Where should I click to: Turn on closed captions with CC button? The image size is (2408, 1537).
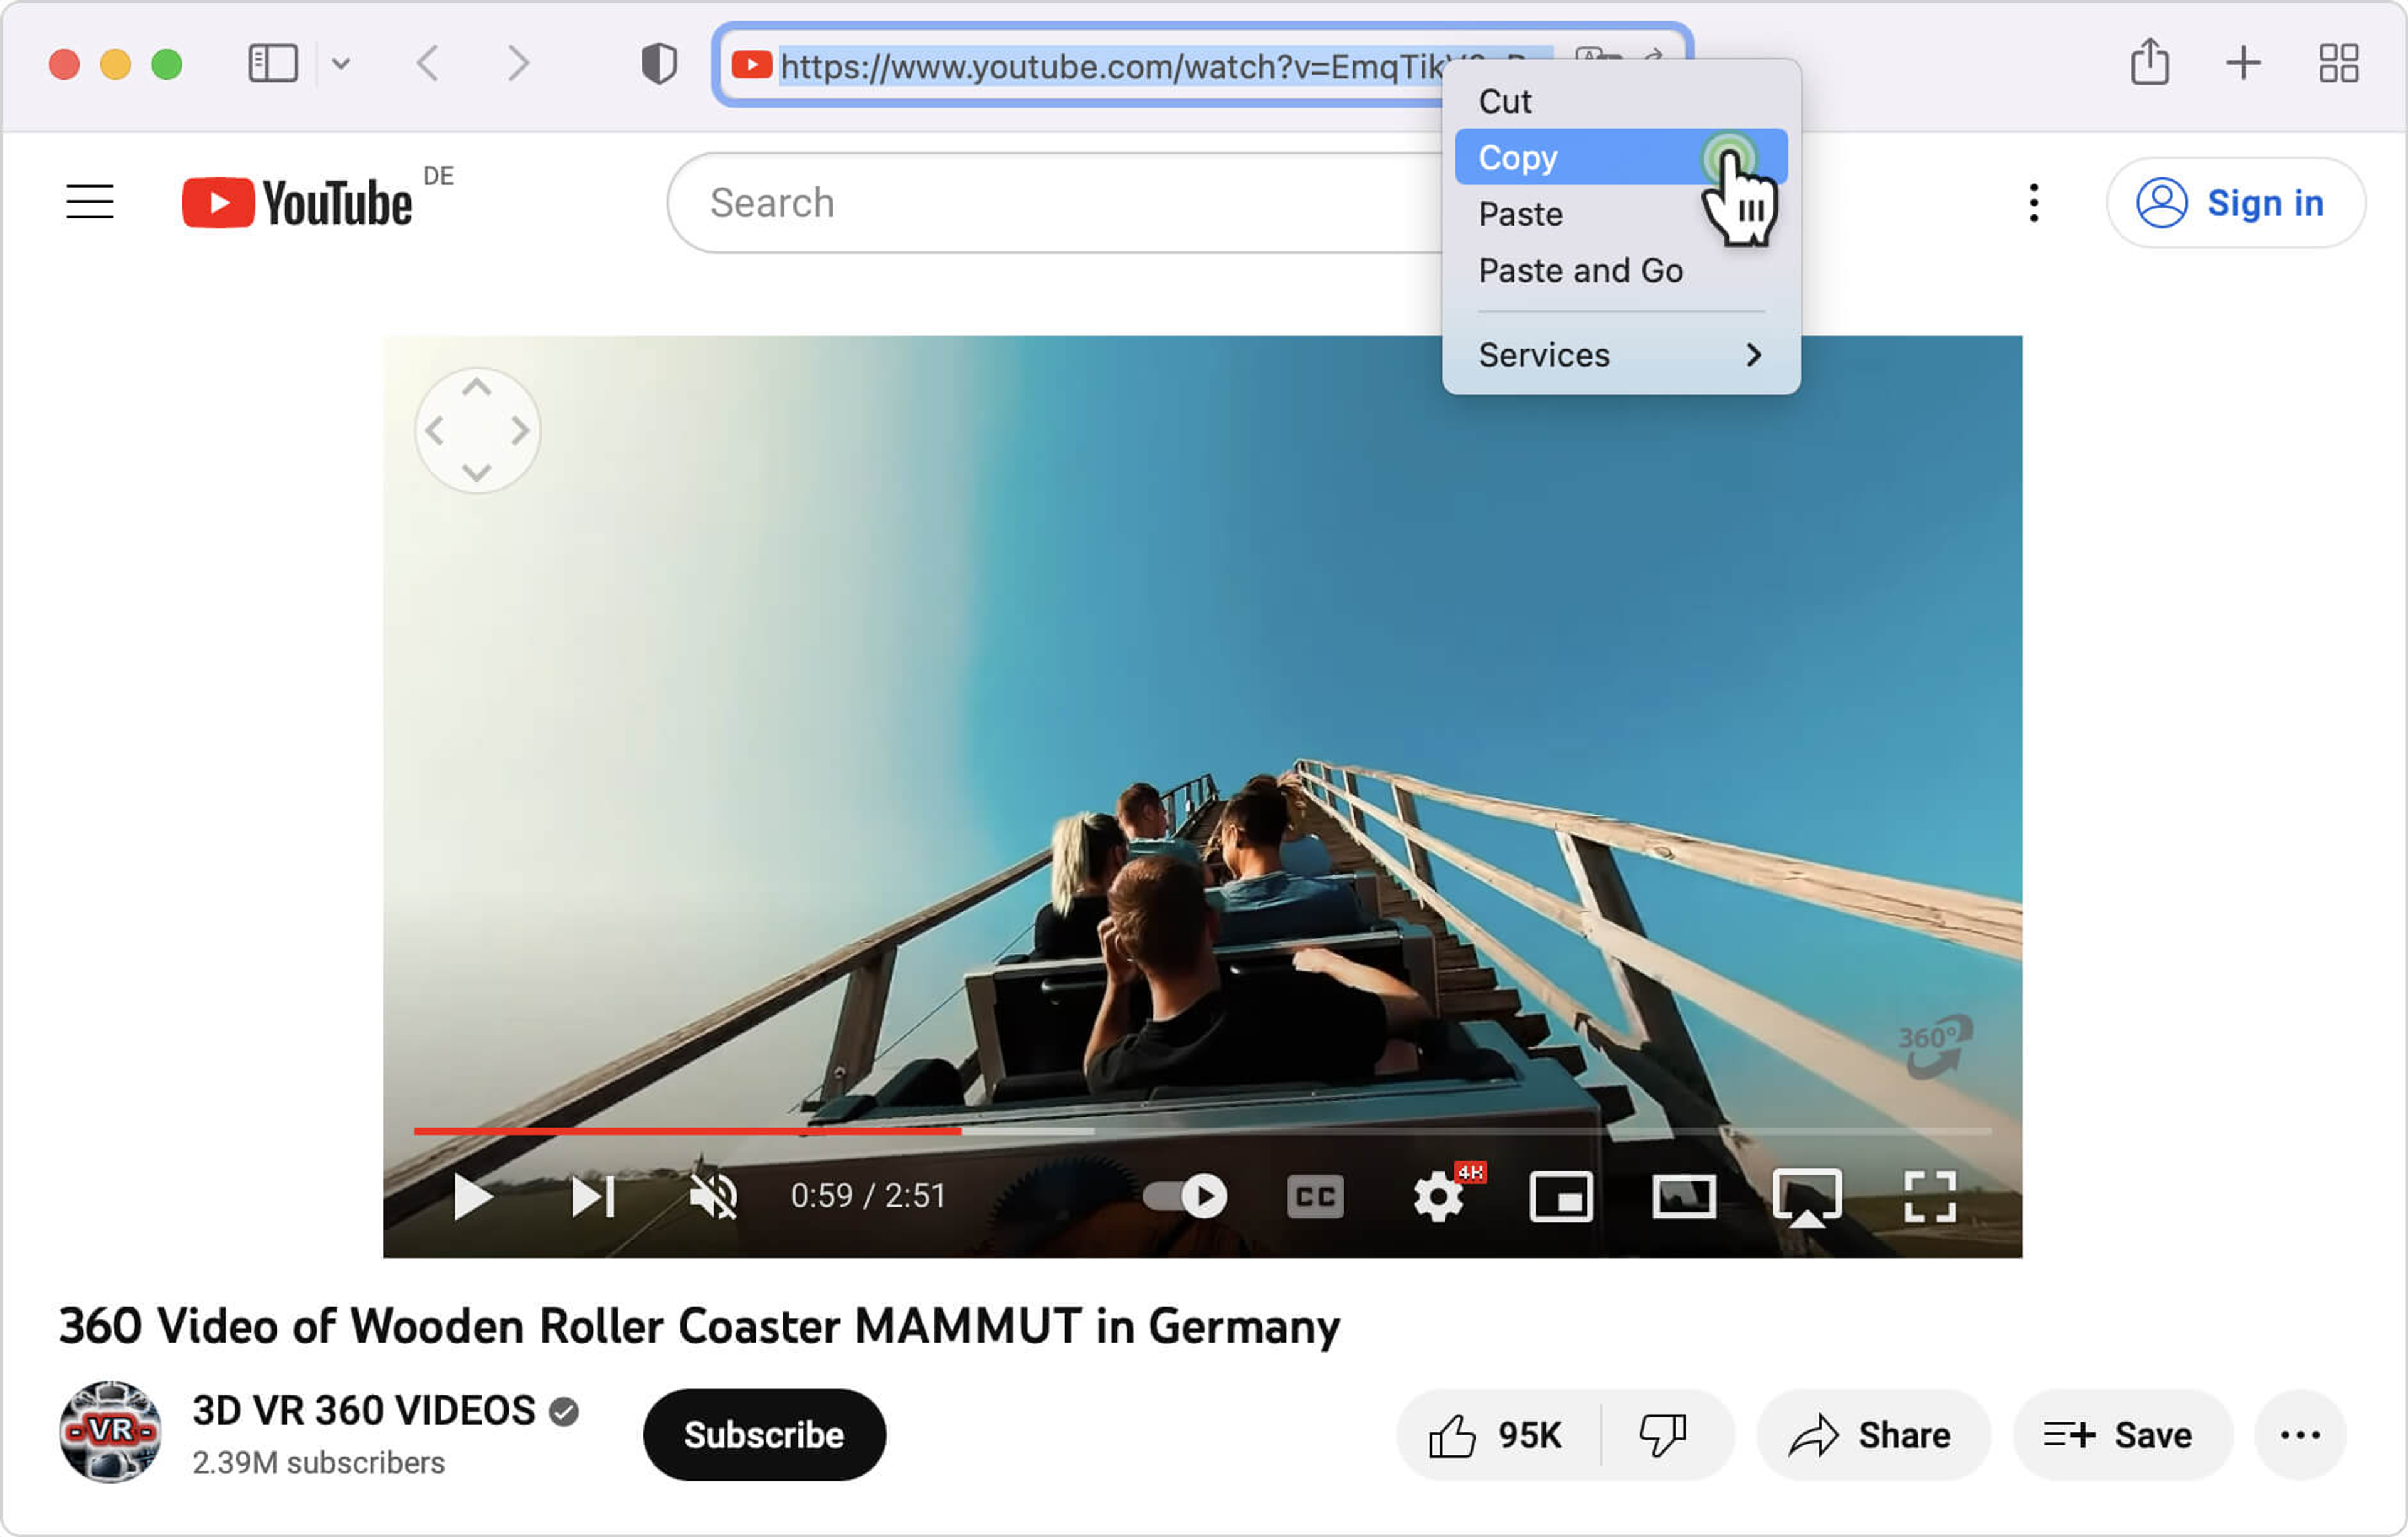[x=1315, y=1196]
